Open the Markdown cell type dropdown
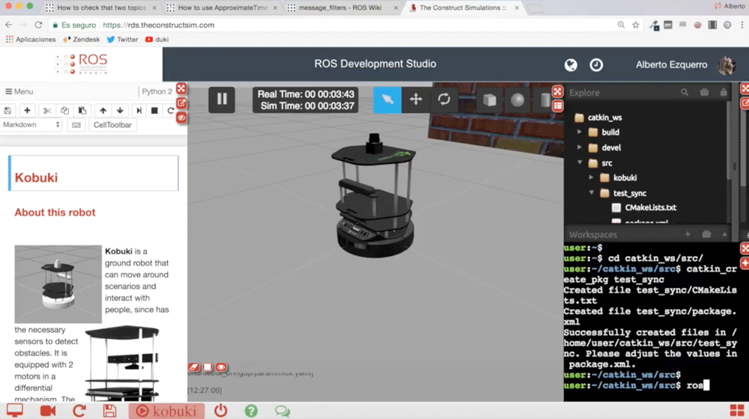 tap(31, 125)
